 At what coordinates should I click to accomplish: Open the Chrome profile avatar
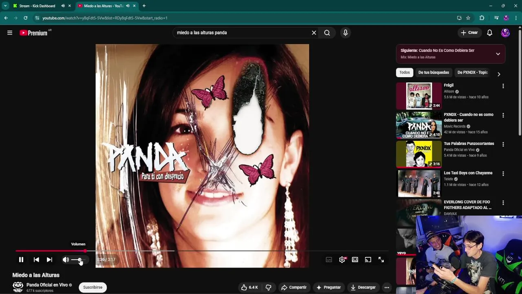pos(506,18)
